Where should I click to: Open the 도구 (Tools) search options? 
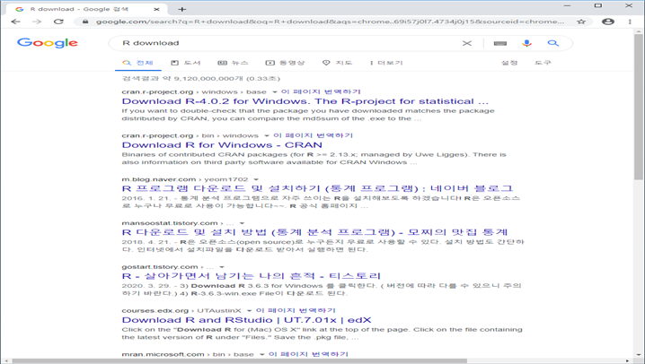pos(543,63)
